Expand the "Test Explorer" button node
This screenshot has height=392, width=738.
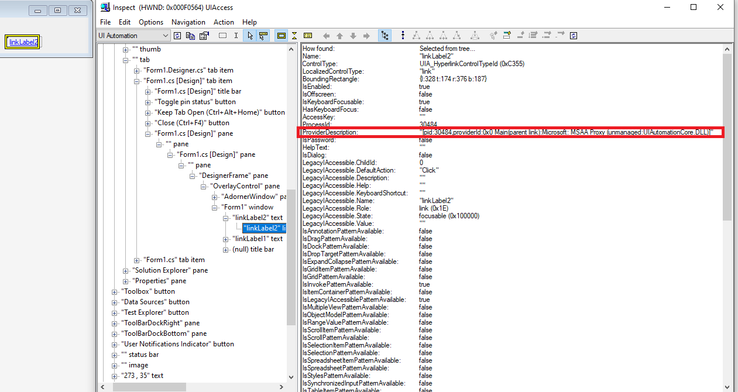115,312
